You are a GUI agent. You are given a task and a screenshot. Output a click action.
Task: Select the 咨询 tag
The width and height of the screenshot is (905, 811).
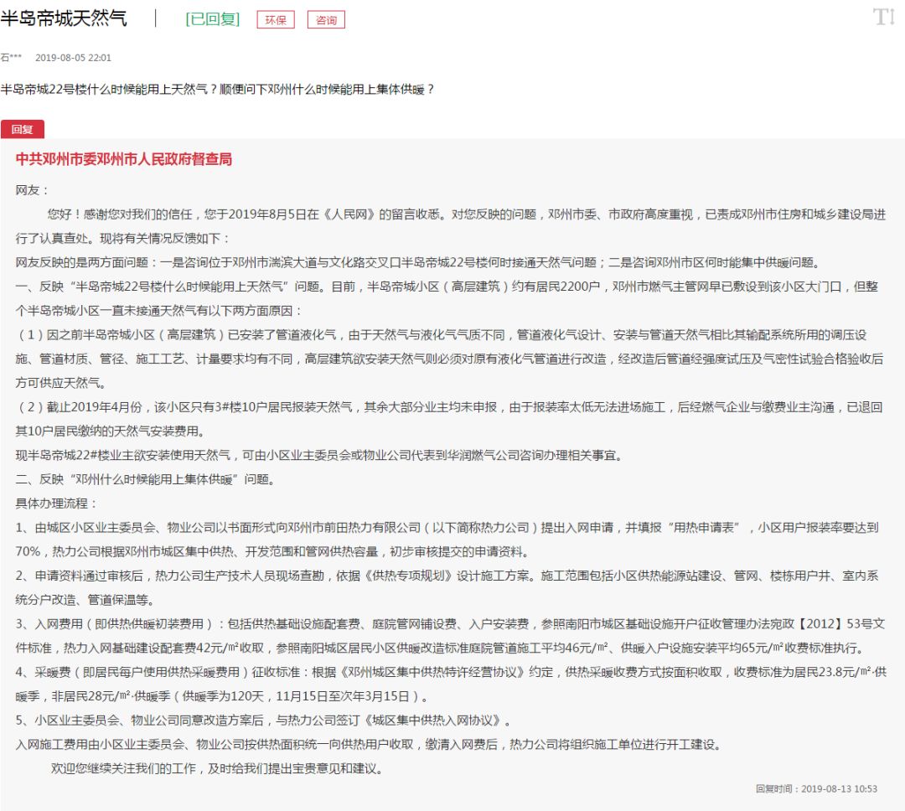(326, 19)
